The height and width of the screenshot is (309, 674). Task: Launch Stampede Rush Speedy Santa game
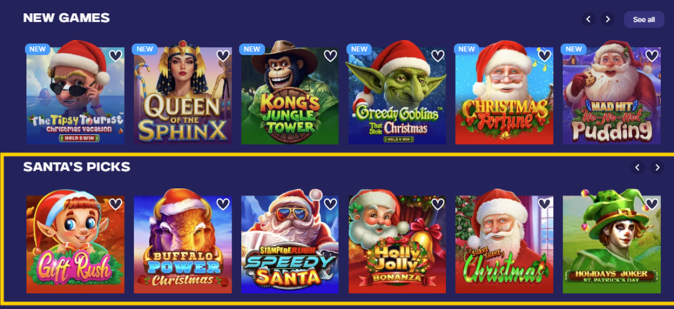pos(290,244)
